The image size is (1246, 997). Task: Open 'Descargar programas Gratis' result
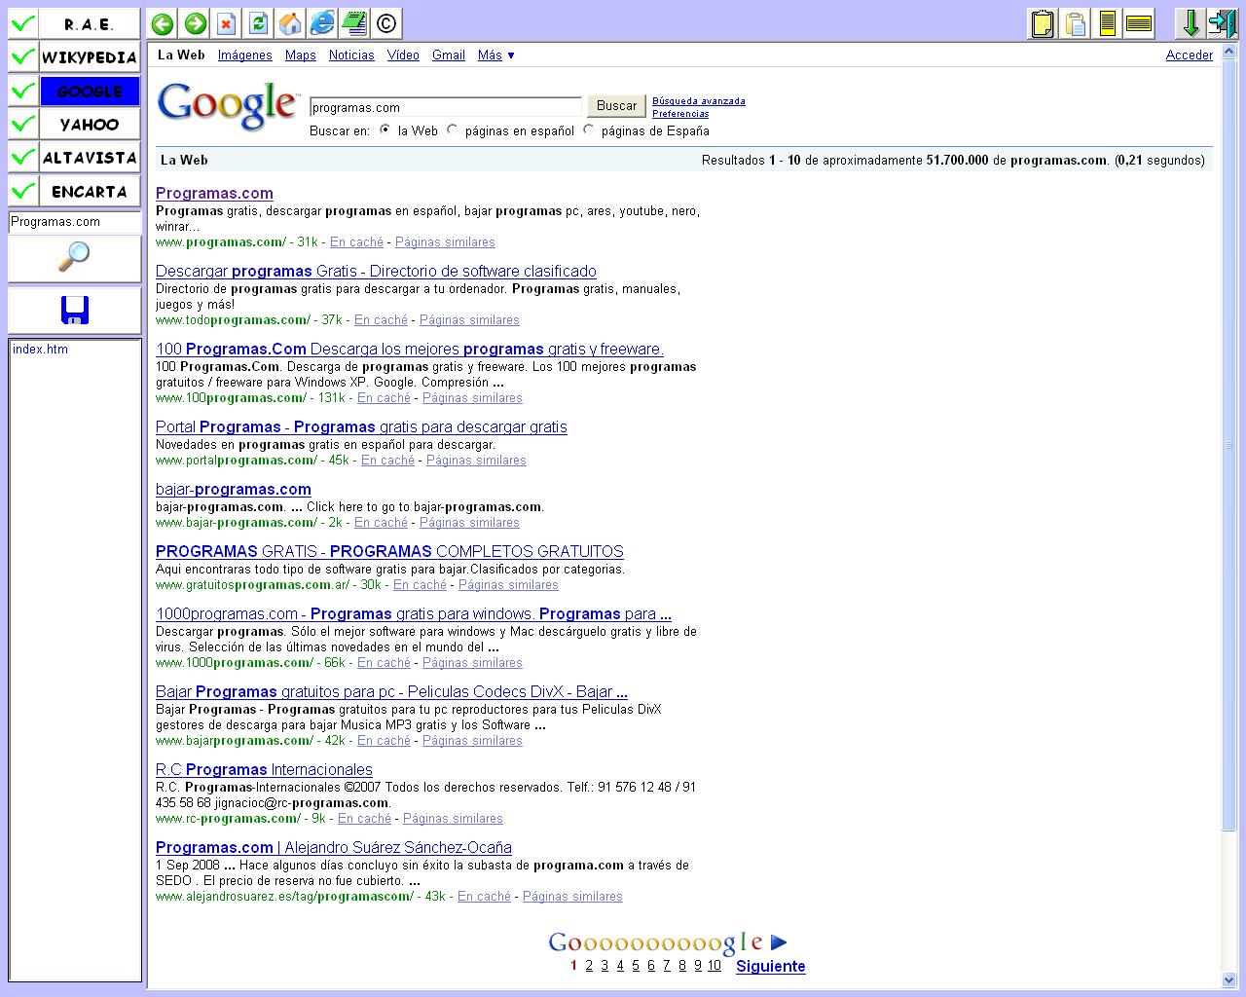coord(376,271)
